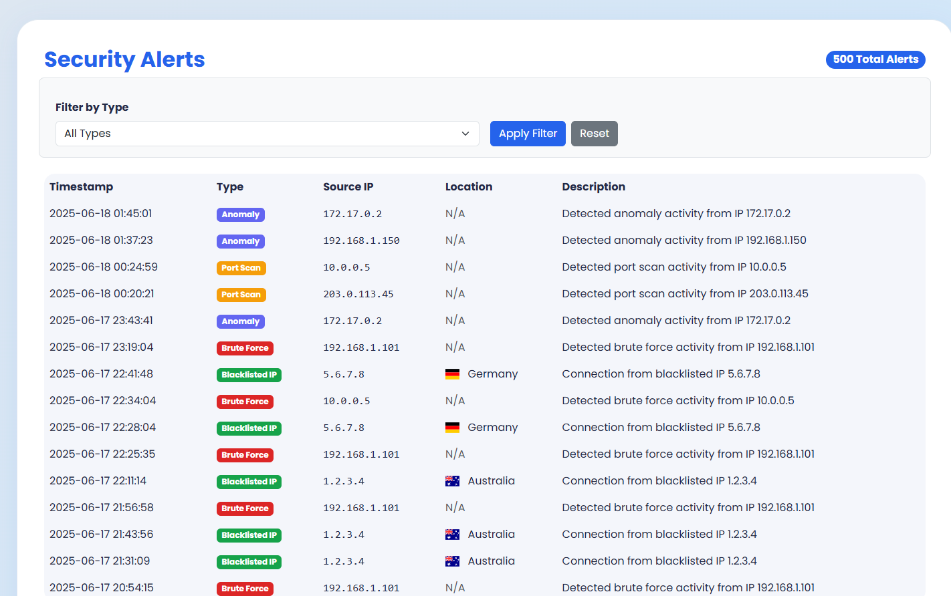Click the Filter by Type label
Viewport: 951px width, 596px height.
(92, 108)
